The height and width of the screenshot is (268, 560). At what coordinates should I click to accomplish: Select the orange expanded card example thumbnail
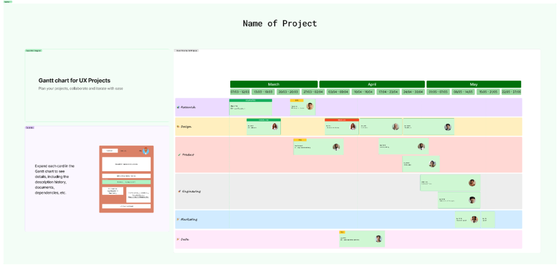pyautogui.click(x=126, y=179)
